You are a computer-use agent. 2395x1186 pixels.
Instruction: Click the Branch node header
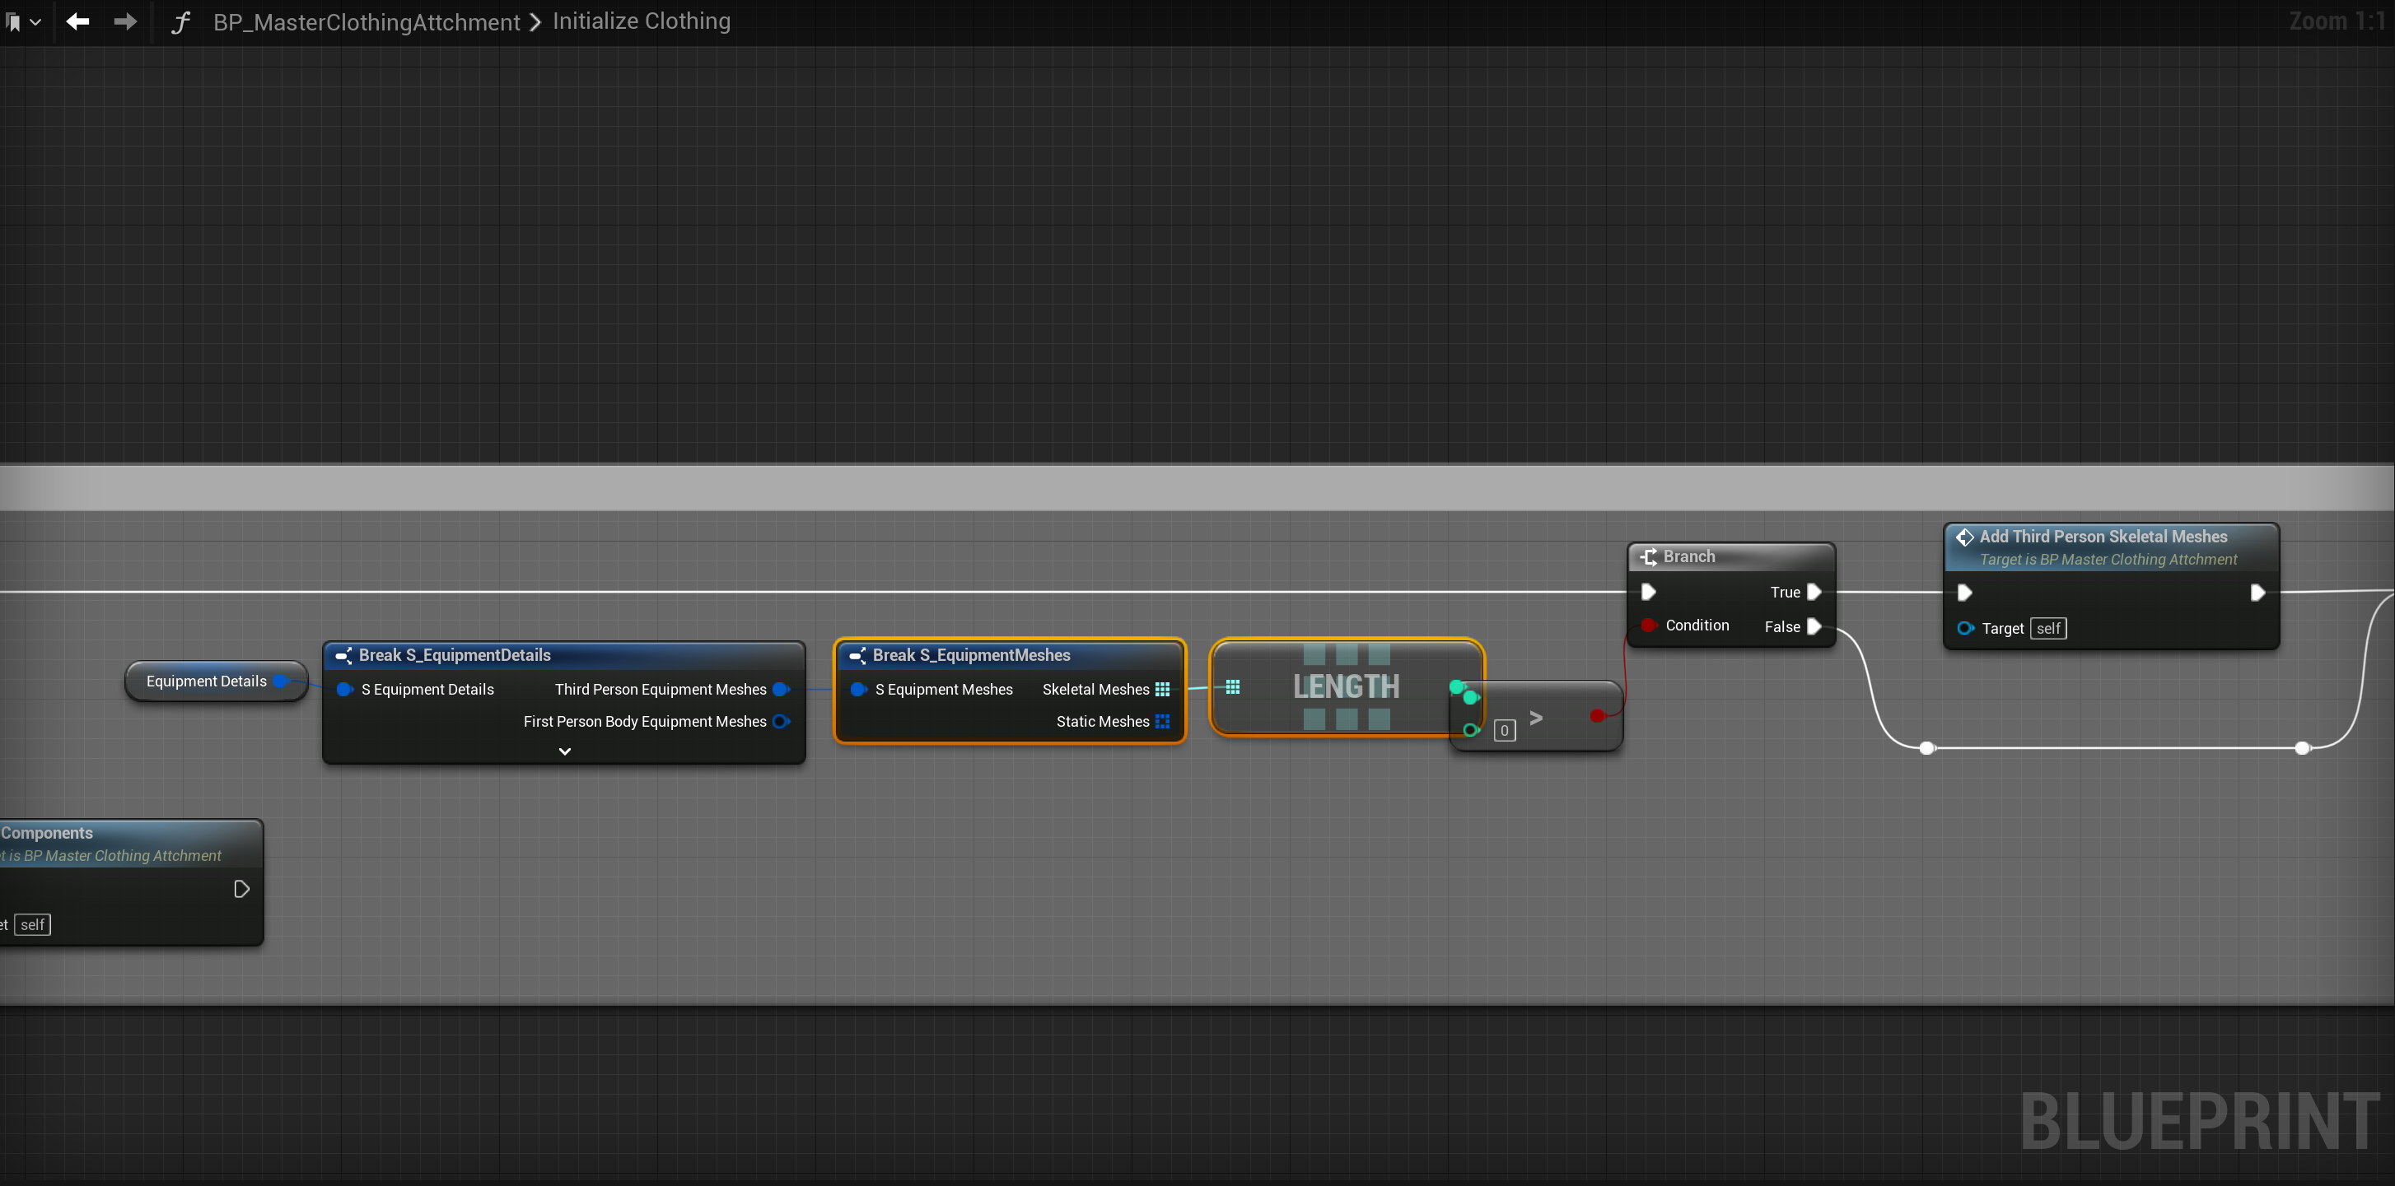point(1688,556)
